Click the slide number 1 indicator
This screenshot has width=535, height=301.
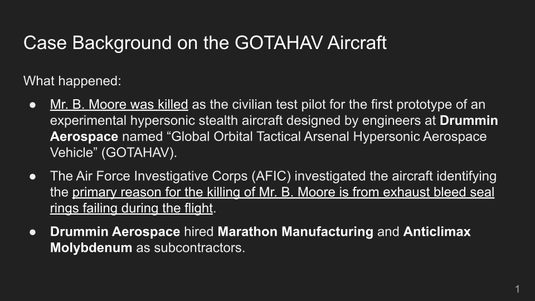tap(518, 289)
